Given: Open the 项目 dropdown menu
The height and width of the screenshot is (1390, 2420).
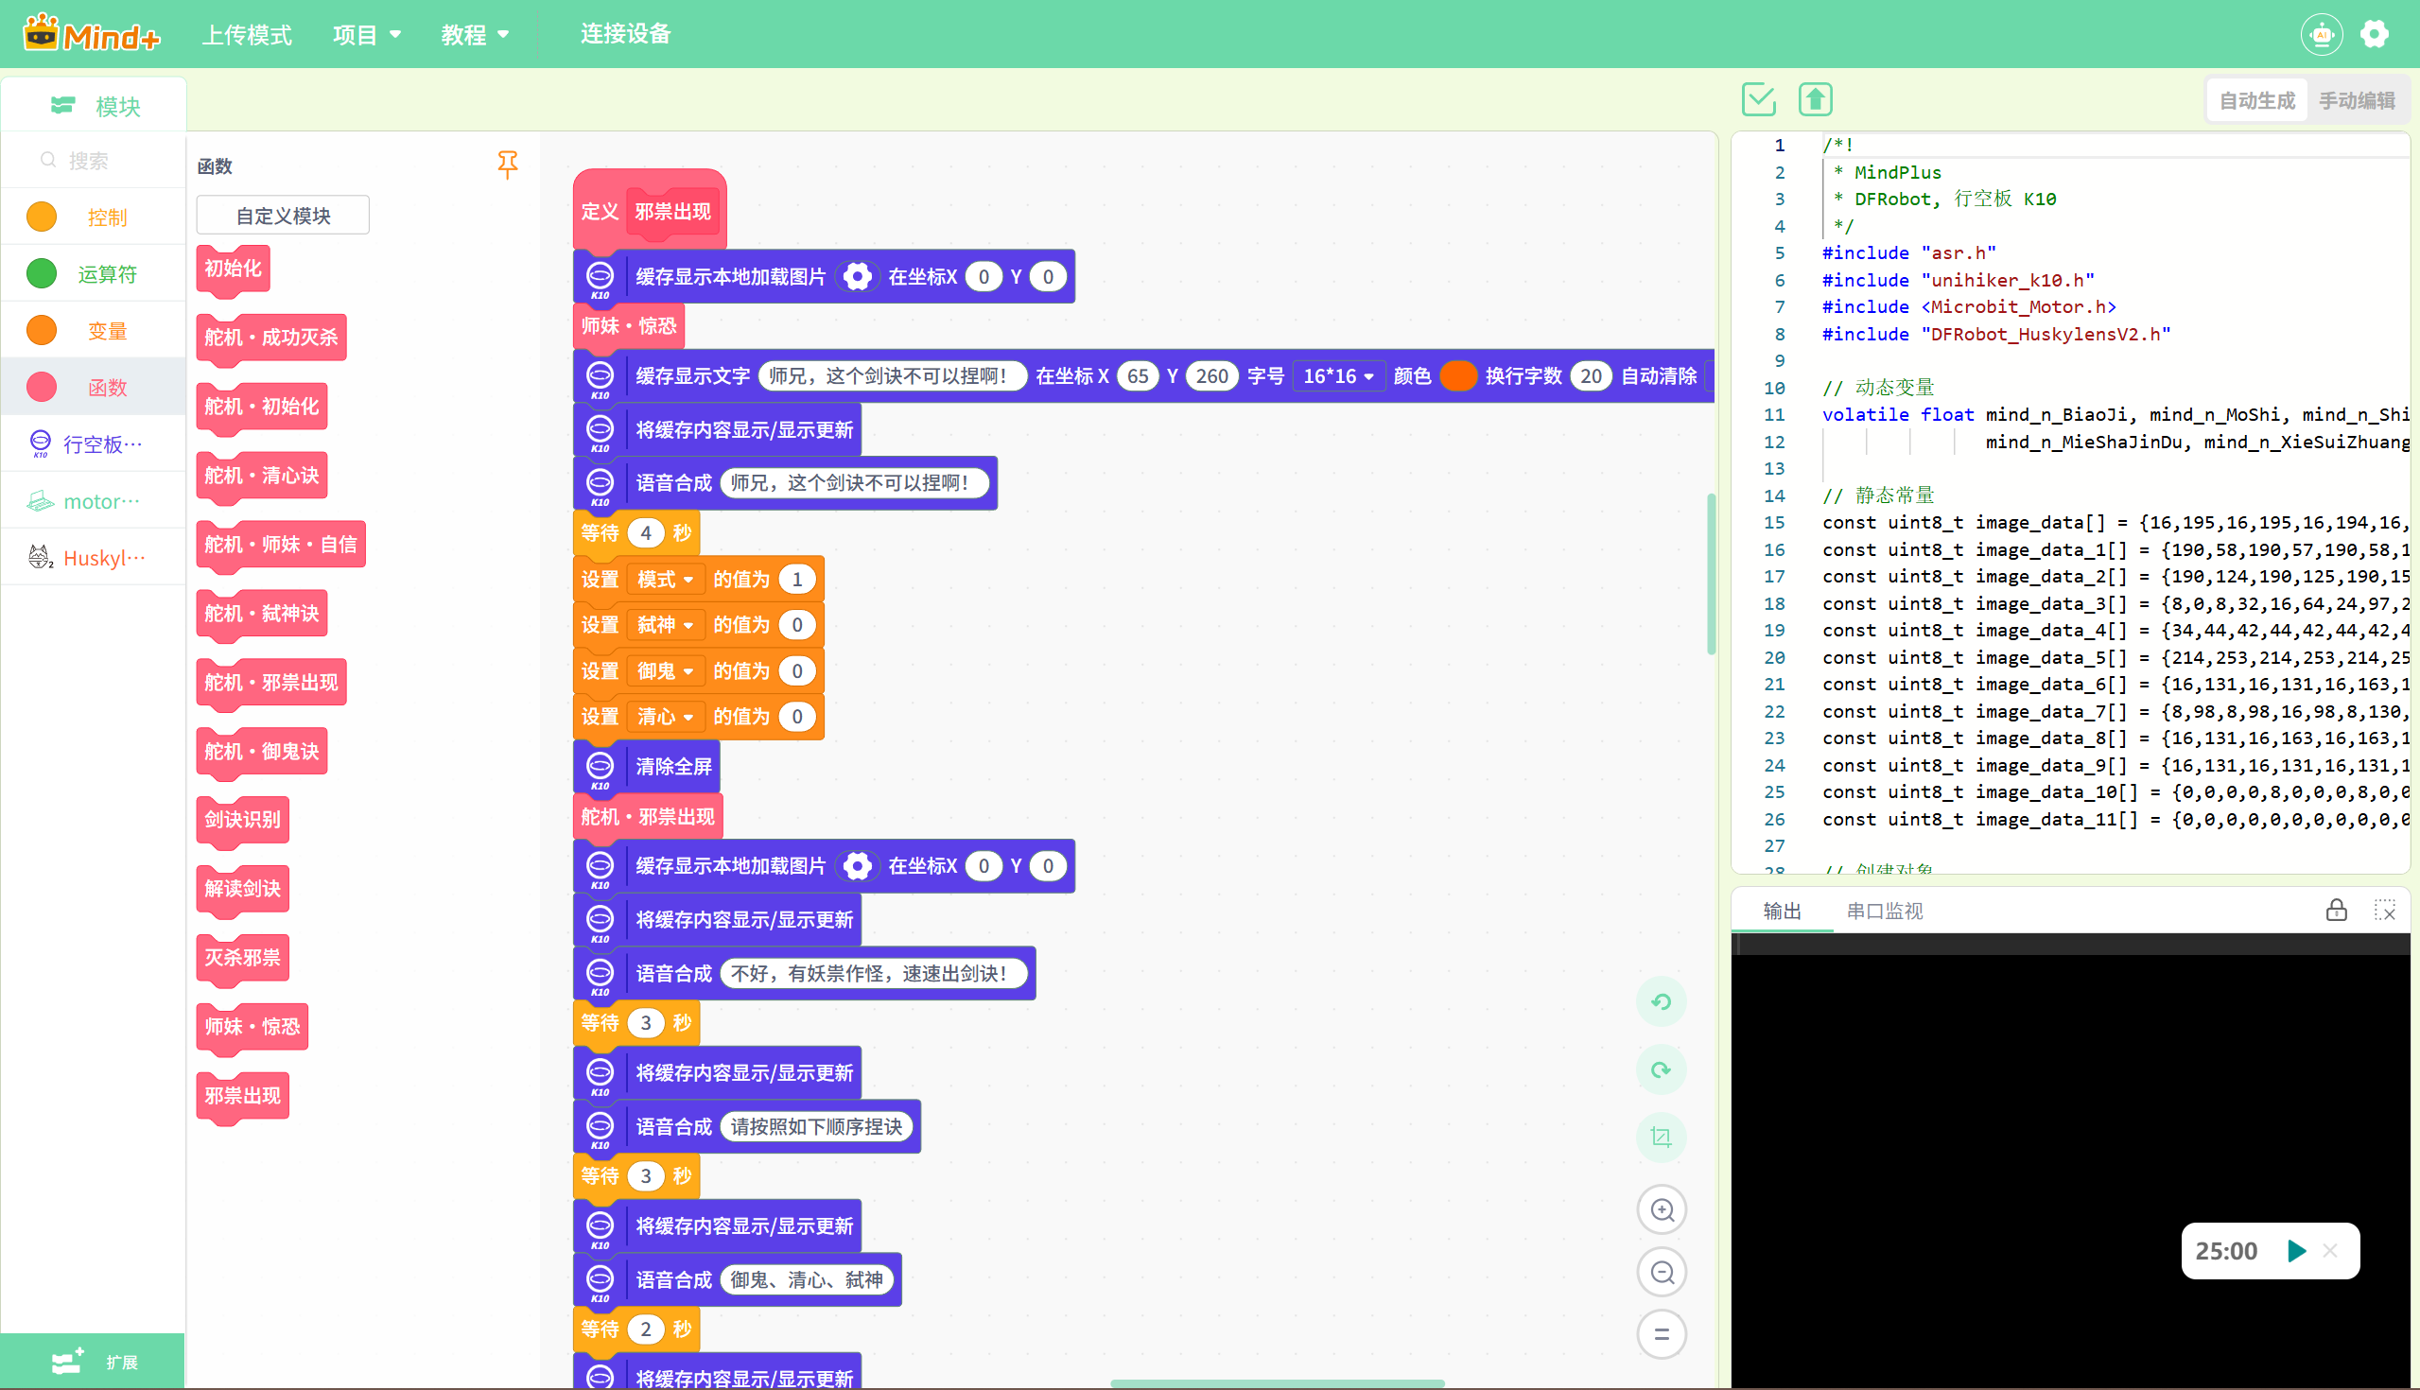Looking at the screenshot, I should [x=367, y=34].
